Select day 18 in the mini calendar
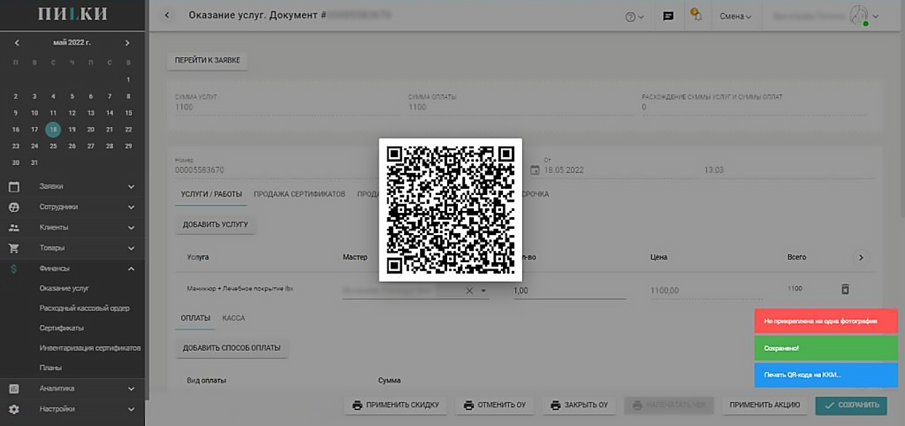Image resolution: width=905 pixels, height=426 pixels. 53,129
